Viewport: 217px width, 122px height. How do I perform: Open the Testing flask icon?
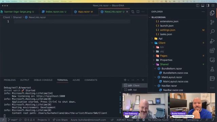point(212,69)
